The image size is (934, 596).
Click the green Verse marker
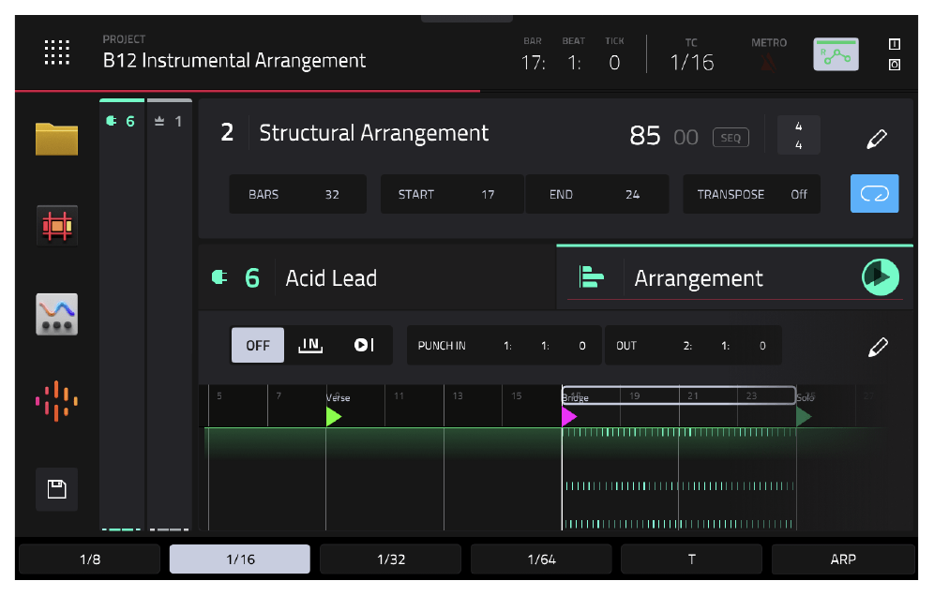(334, 417)
